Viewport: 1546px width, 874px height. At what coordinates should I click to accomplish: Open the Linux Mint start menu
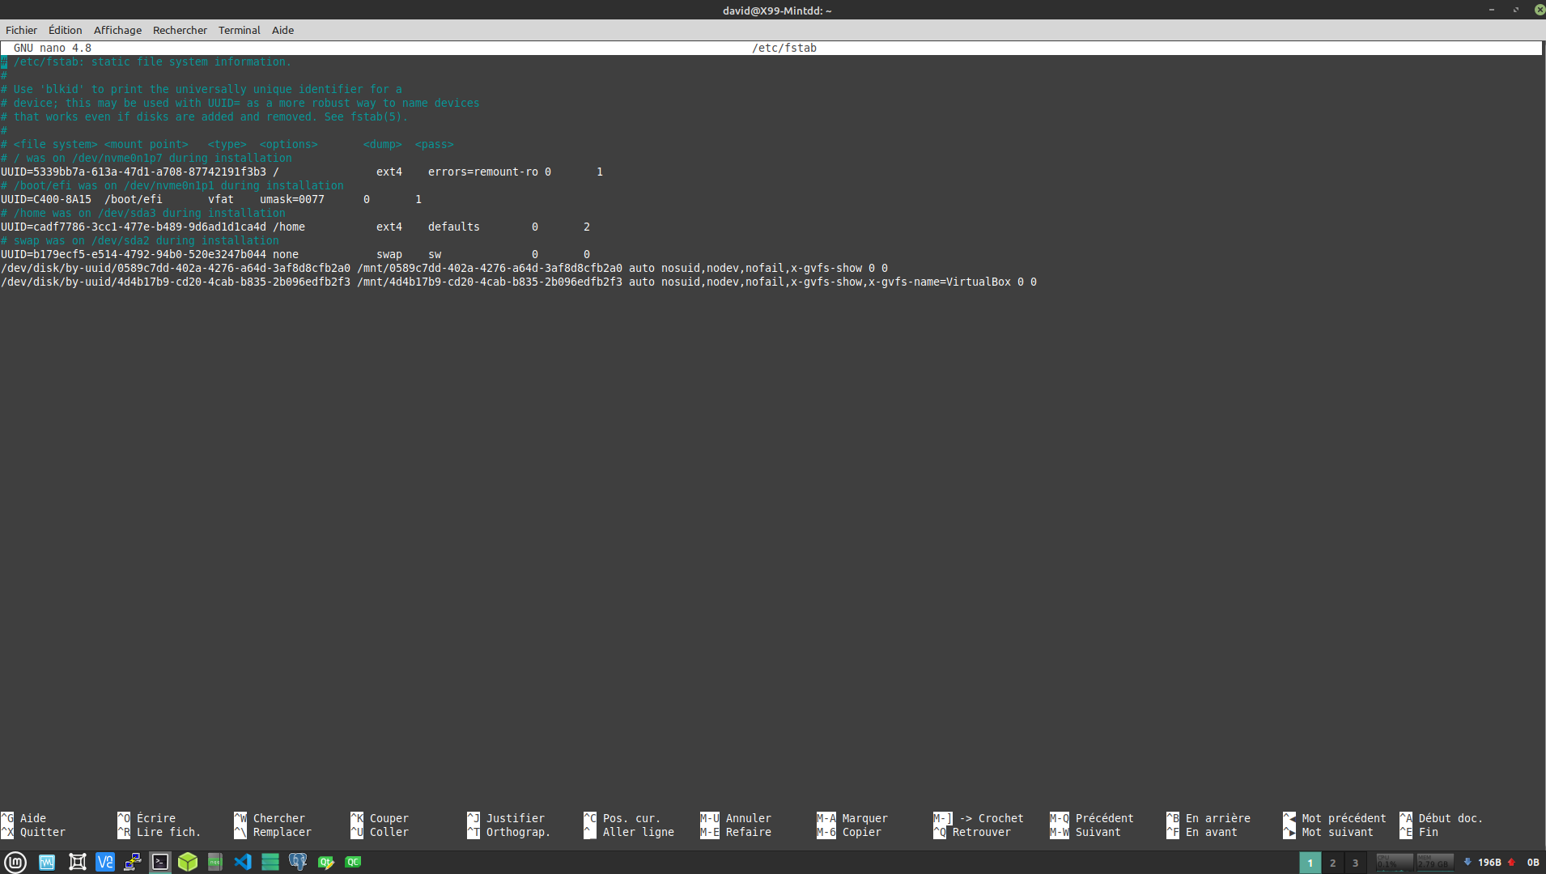pos(15,862)
